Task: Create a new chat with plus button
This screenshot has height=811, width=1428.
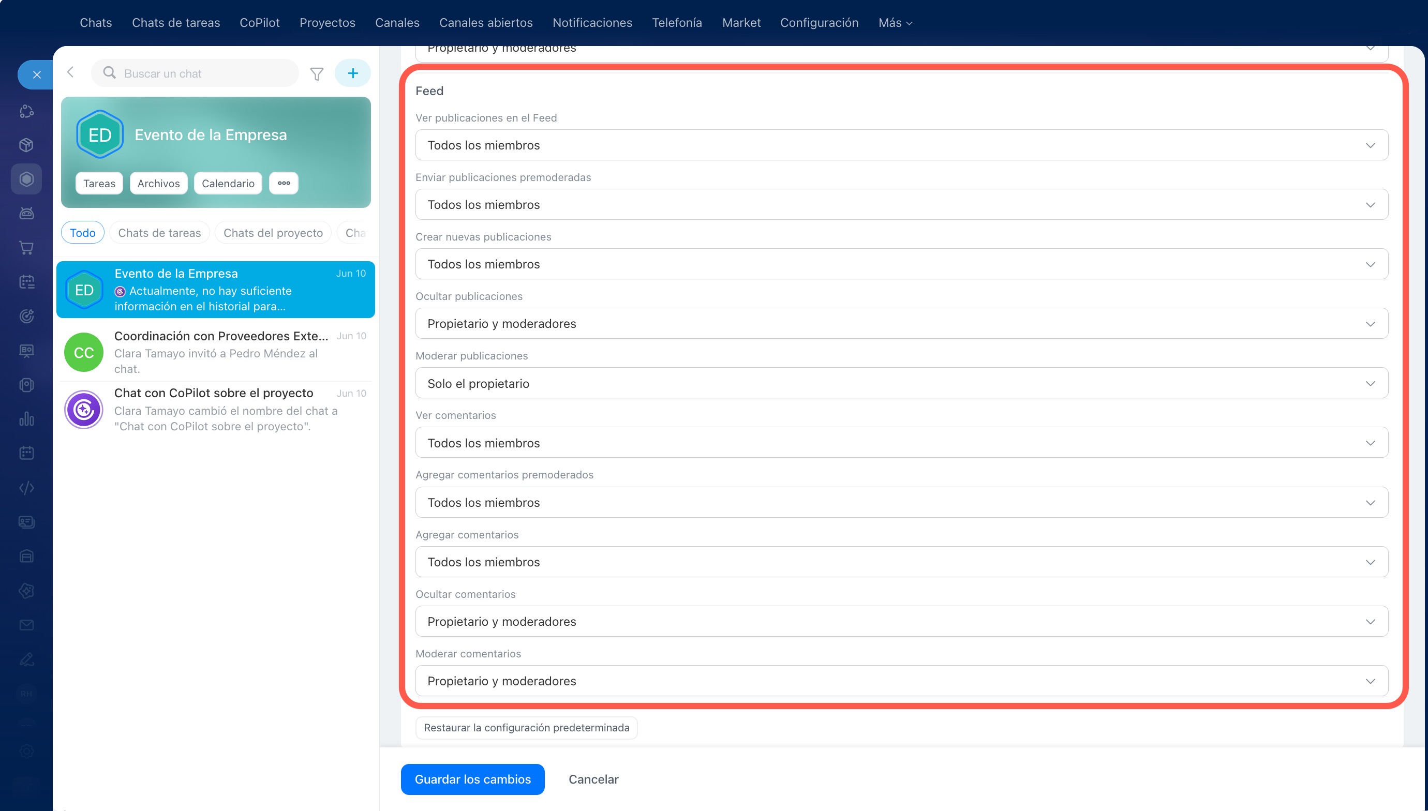Action: pyautogui.click(x=353, y=73)
